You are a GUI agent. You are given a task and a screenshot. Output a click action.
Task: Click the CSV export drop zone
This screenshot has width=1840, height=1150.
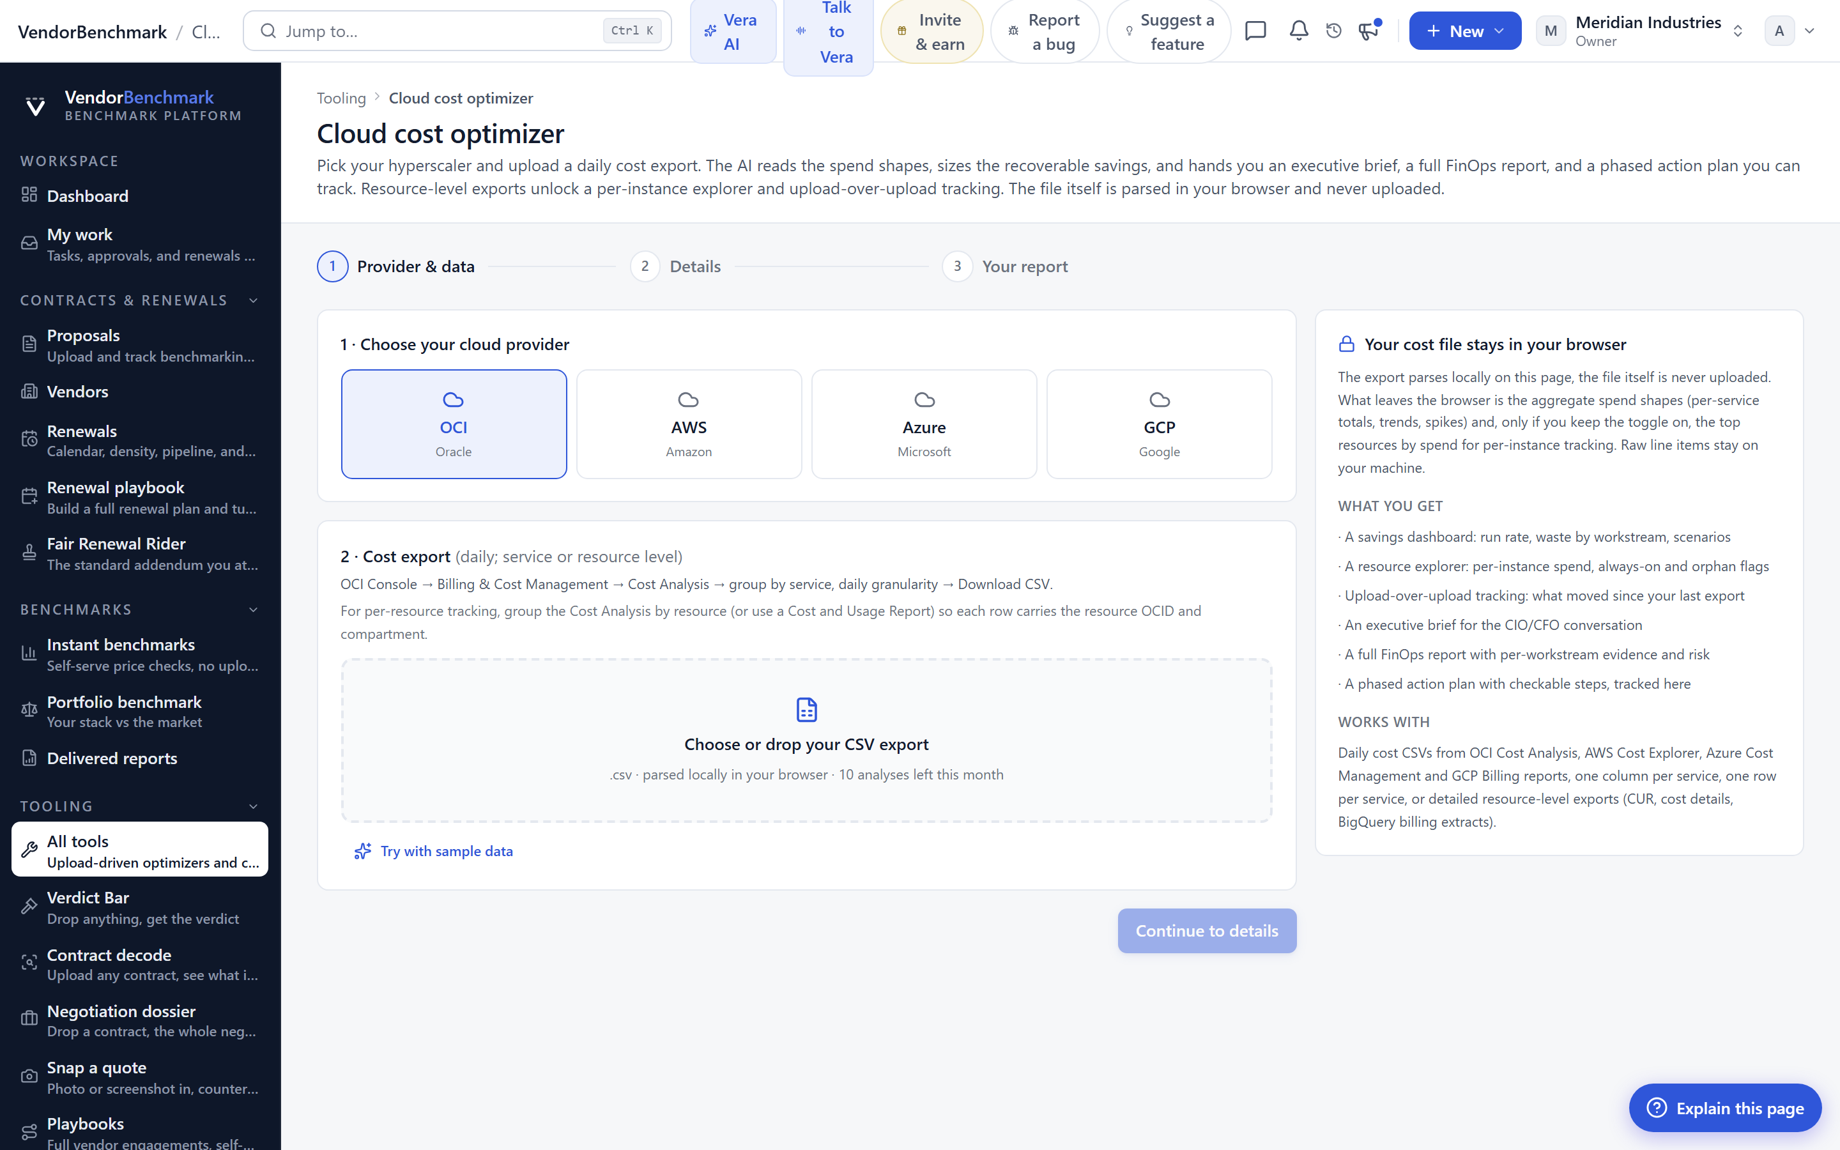click(806, 740)
